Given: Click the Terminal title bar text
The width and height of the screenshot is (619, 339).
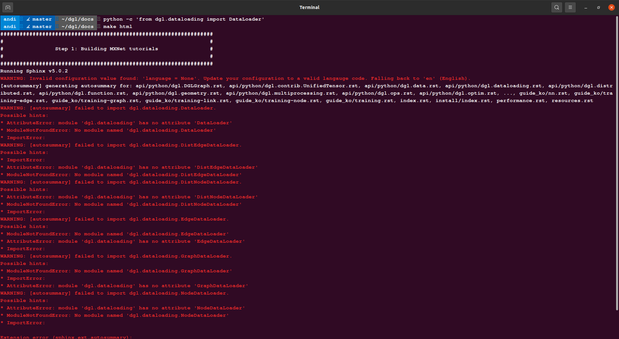Looking at the screenshot, I should point(309,7).
